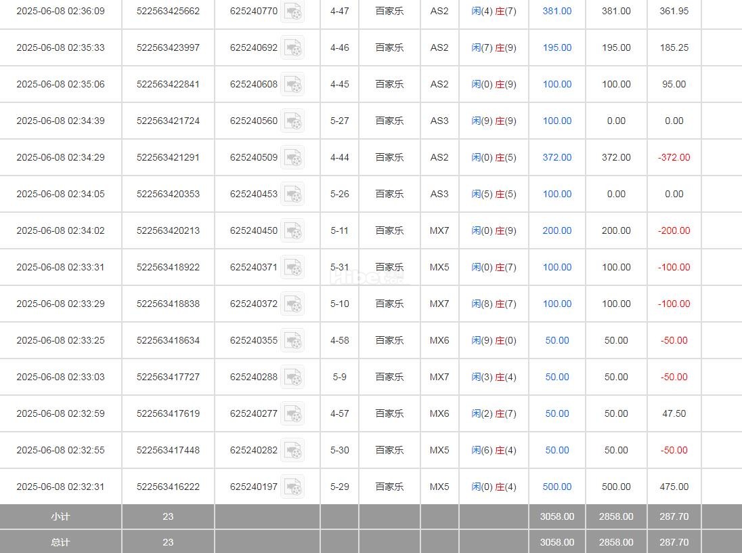Select the 小计 subtotal row

pyautogui.click(x=60, y=516)
